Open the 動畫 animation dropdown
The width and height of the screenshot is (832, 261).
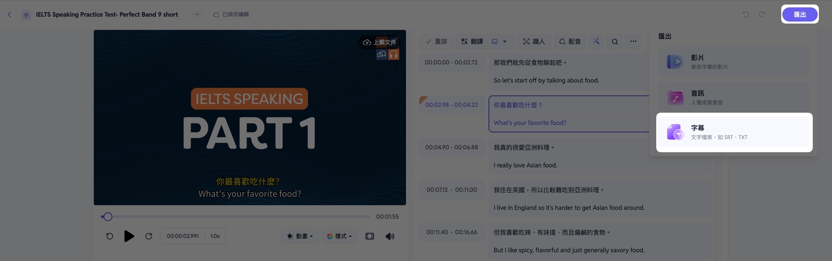(x=300, y=236)
